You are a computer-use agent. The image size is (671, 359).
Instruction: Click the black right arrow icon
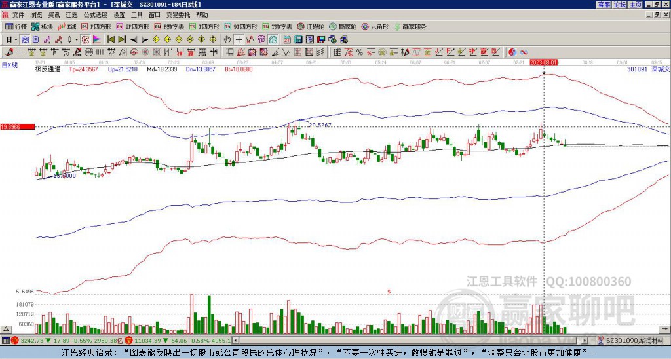click(145, 40)
